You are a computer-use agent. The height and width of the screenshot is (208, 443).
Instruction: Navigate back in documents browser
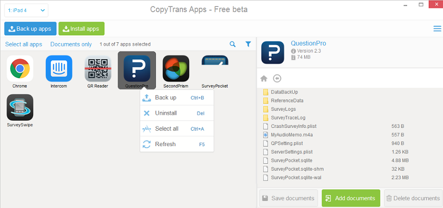tap(277, 78)
